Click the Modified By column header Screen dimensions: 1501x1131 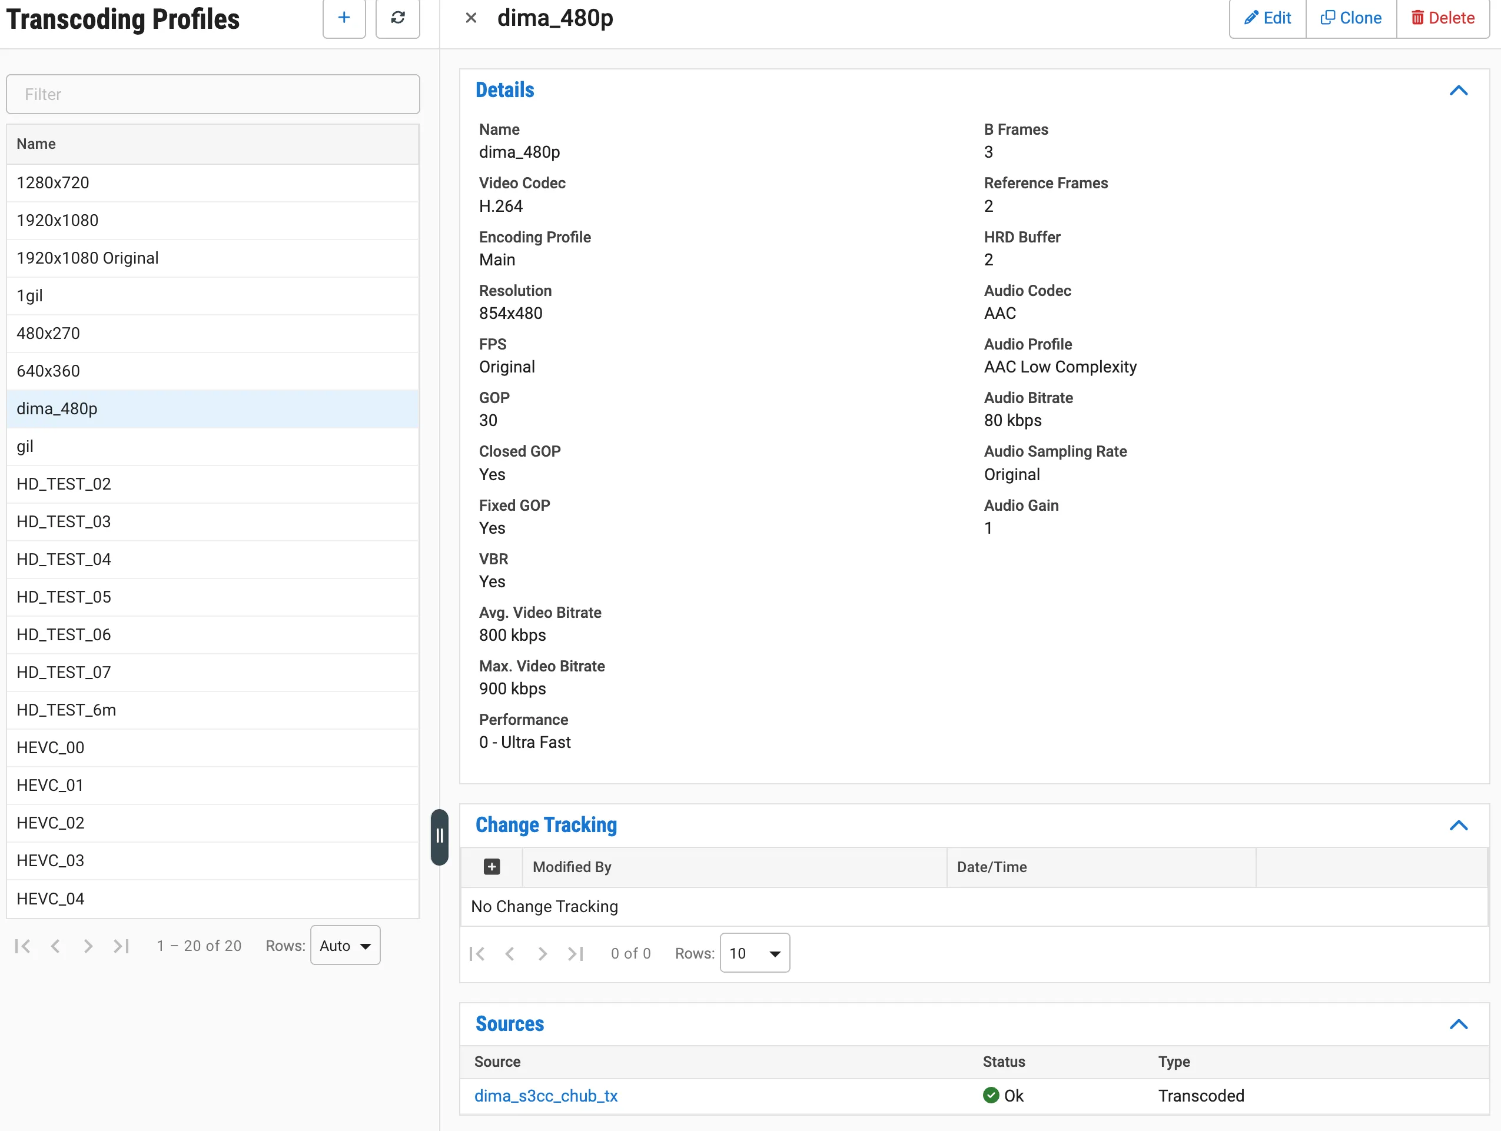[x=734, y=866]
